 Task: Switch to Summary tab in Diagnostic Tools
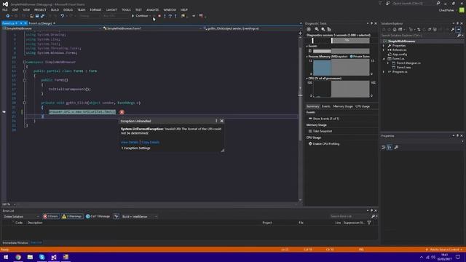click(x=312, y=106)
